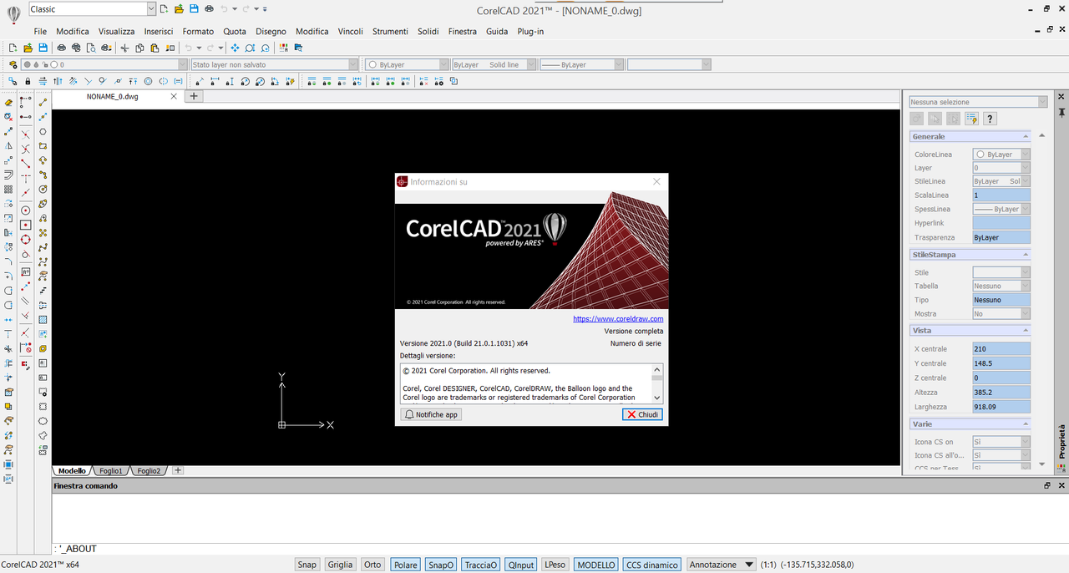Click the Print icon in standard toolbar

coord(61,48)
